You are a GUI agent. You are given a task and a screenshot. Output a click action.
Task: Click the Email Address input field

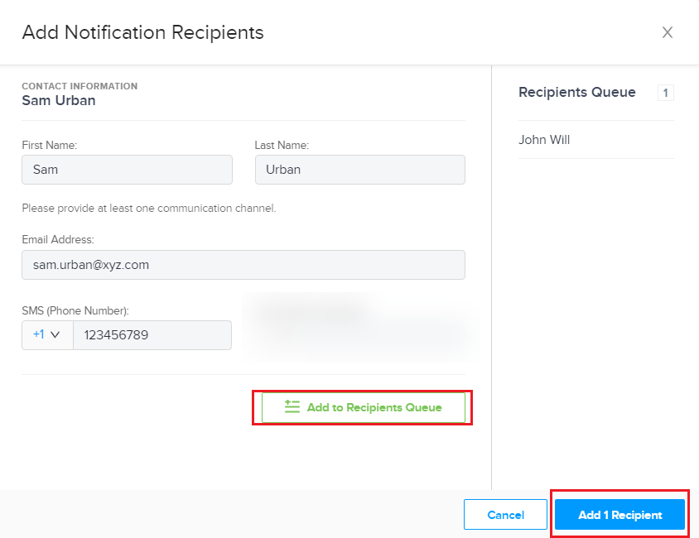[243, 265]
